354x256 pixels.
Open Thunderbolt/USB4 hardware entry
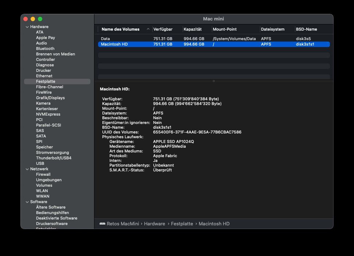point(54,158)
